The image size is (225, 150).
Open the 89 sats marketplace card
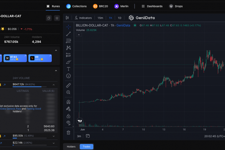[x=40, y=58]
